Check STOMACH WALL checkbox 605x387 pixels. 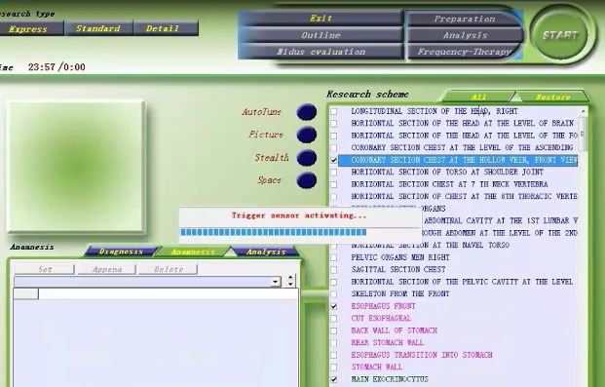pos(334,367)
